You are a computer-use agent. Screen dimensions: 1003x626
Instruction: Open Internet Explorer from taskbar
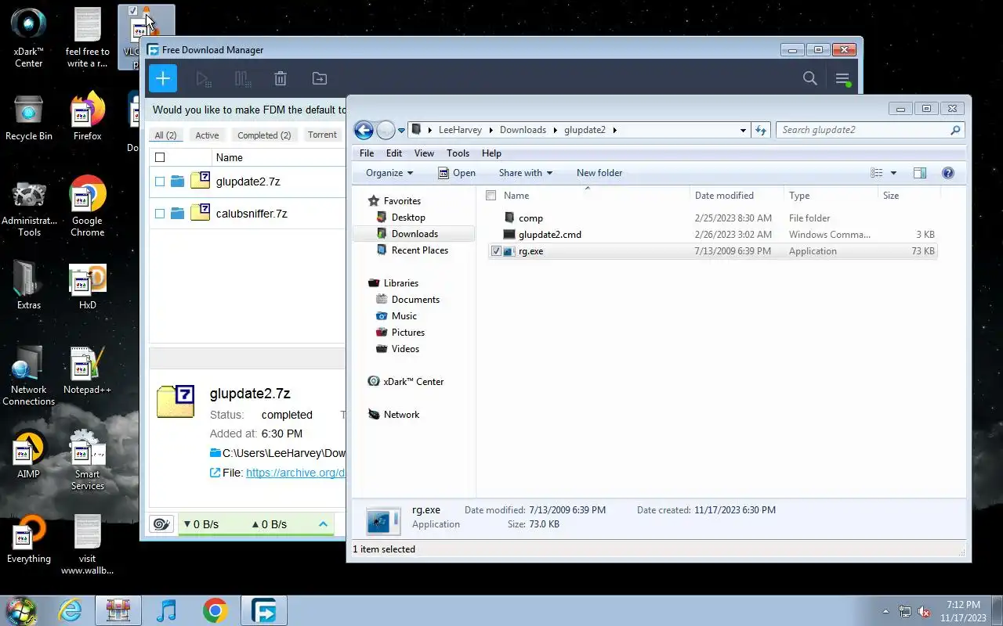(x=71, y=610)
